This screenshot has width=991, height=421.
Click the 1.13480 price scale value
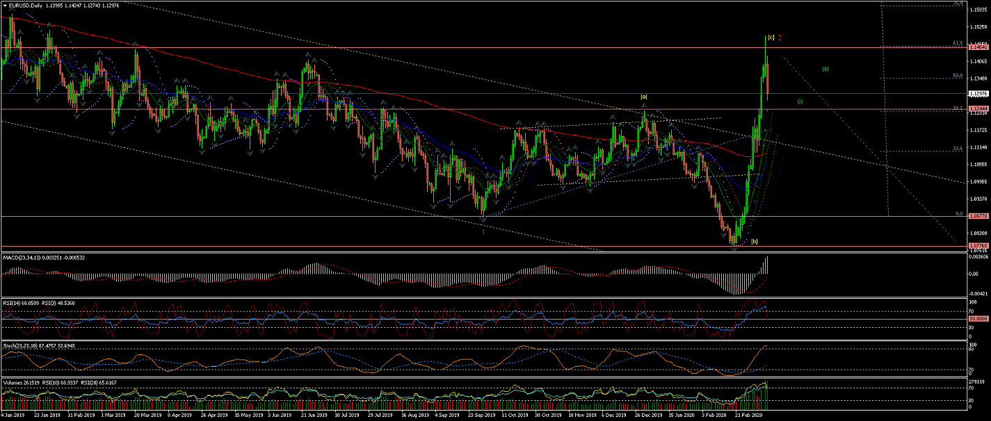pyautogui.click(x=978, y=79)
